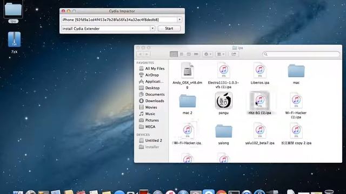Select the Andy_OSX_v48.dmg file icon
Viewport: 346px width, 194px height.
click(188, 71)
